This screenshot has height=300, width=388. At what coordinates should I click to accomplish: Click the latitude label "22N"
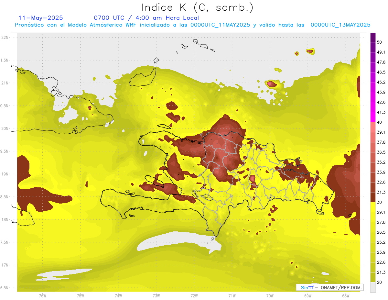pyautogui.click(x=5, y=38)
